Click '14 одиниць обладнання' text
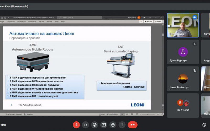Screen dimensions: 210x131 pos(115,83)
